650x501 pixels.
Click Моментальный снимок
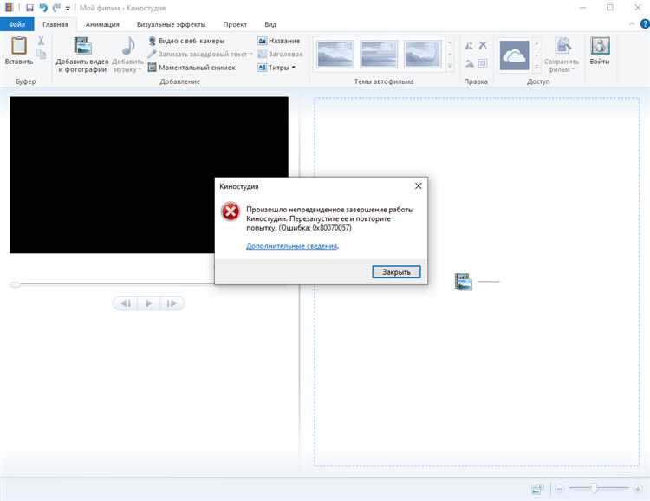pyautogui.click(x=192, y=68)
